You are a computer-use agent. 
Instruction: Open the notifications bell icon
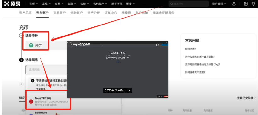point(253,4)
